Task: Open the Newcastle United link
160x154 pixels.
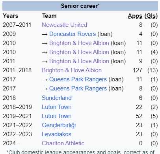Action: [64, 25]
